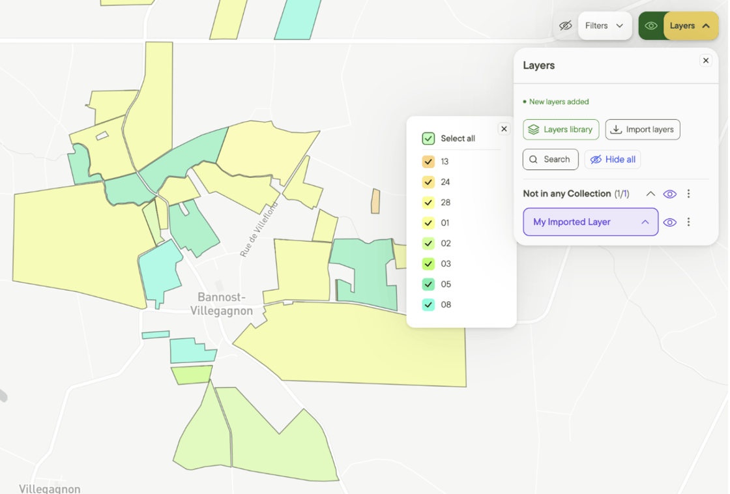The image size is (730, 494).
Task: Click the crossed-eye icon beside Filters
Action: coord(566,25)
